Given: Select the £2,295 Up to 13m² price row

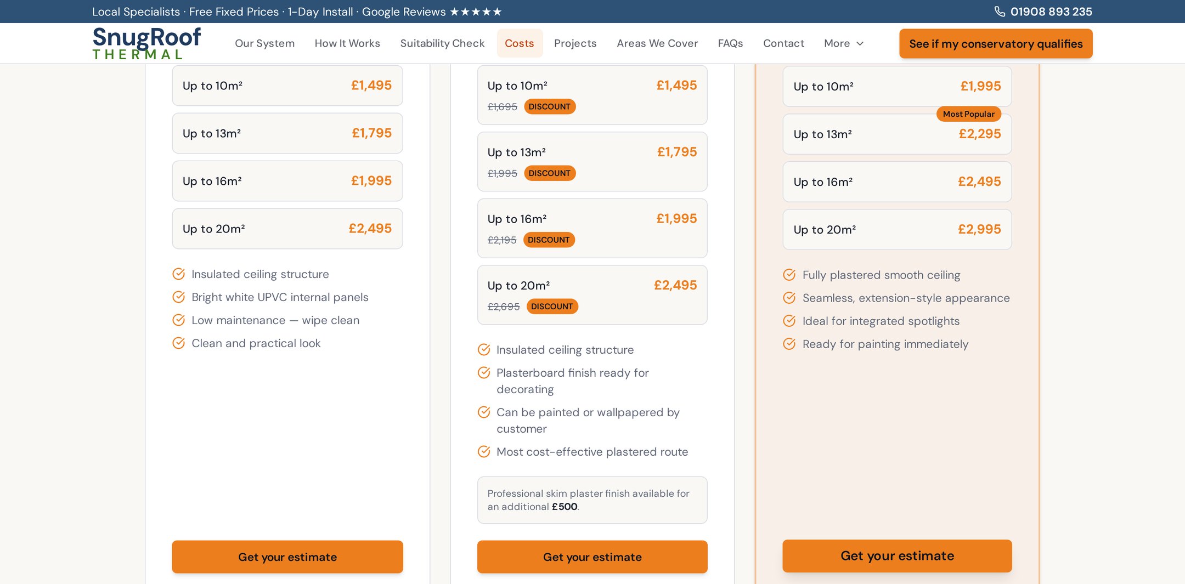Looking at the screenshot, I should pos(898,134).
